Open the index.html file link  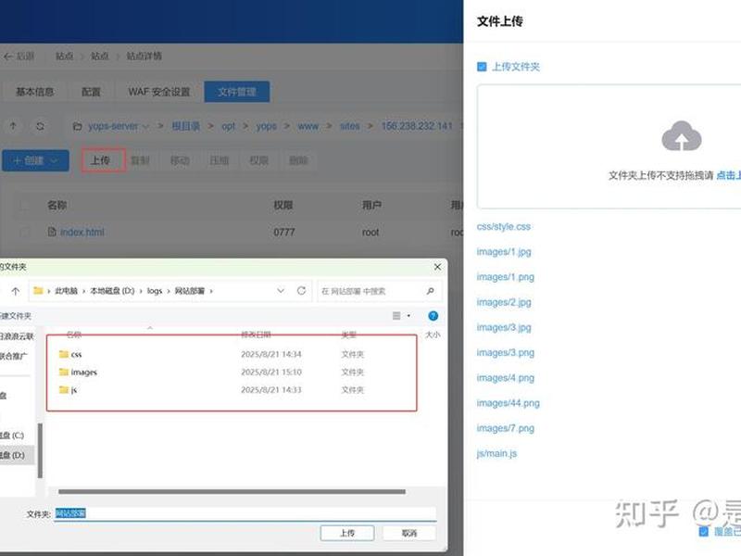(x=82, y=233)
